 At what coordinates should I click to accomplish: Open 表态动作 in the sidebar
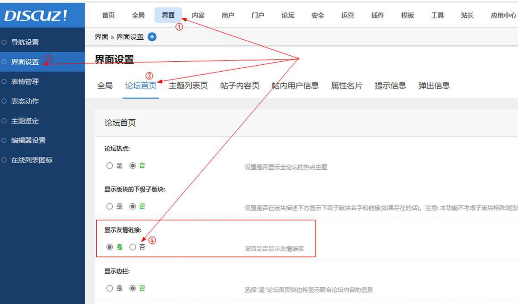[42, 101]
